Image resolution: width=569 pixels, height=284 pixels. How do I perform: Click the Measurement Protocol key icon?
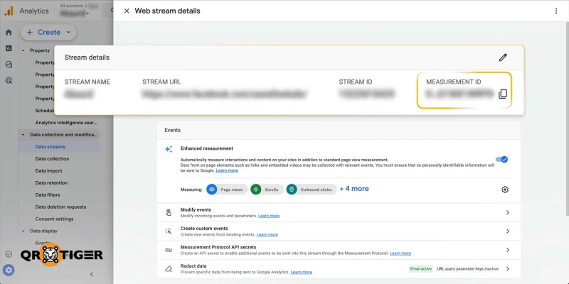pyautogui.click(x=169, y=250)
